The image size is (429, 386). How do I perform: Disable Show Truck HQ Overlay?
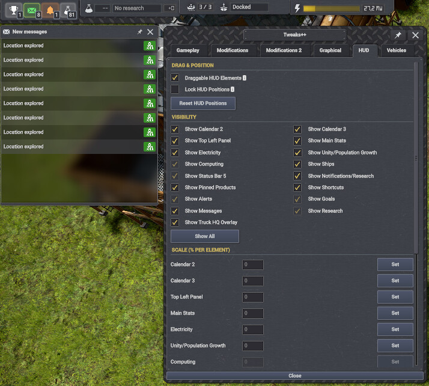point(175,222)
